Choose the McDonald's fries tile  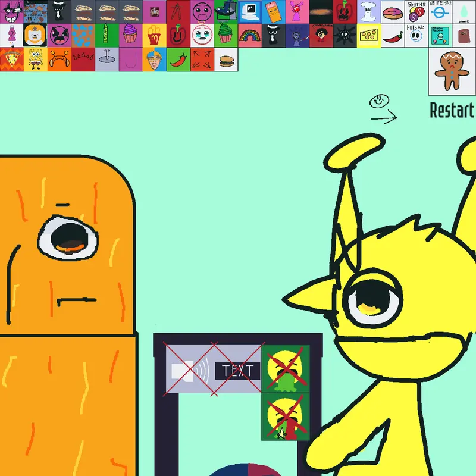coord(155,36)
